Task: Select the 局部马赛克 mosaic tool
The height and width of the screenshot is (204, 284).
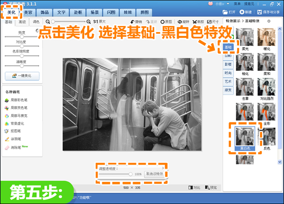Action: pyautogui.click(x=16, y=116)
